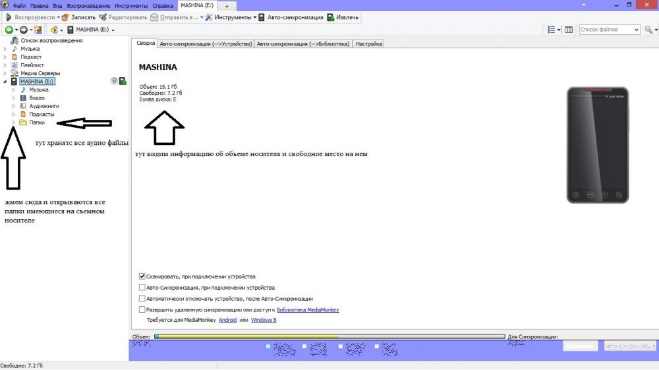Select Аудиокниги under the MASHINA device

coord(44,106)
